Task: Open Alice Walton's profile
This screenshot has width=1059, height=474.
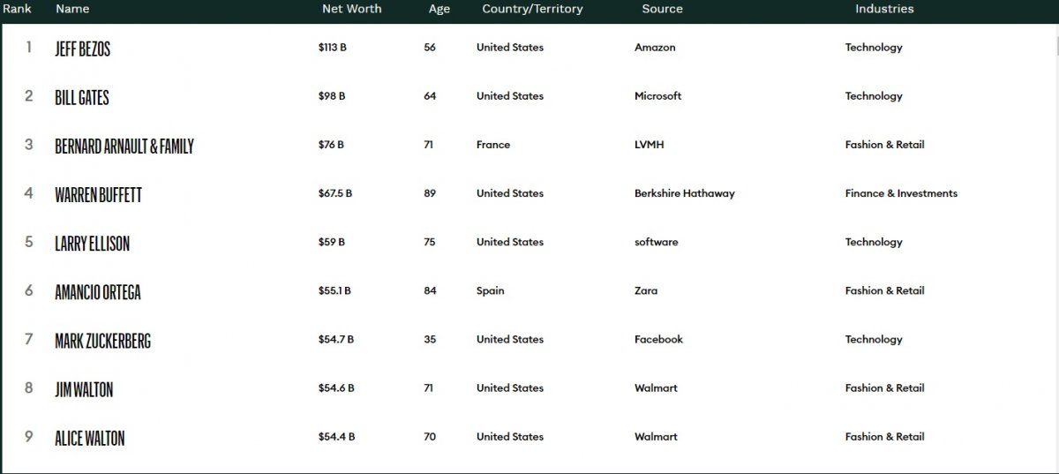Action: coord(89,437)
